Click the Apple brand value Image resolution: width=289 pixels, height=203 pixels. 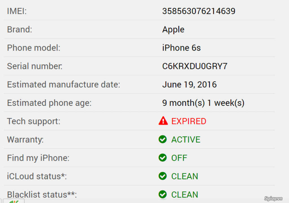[173, 30]
